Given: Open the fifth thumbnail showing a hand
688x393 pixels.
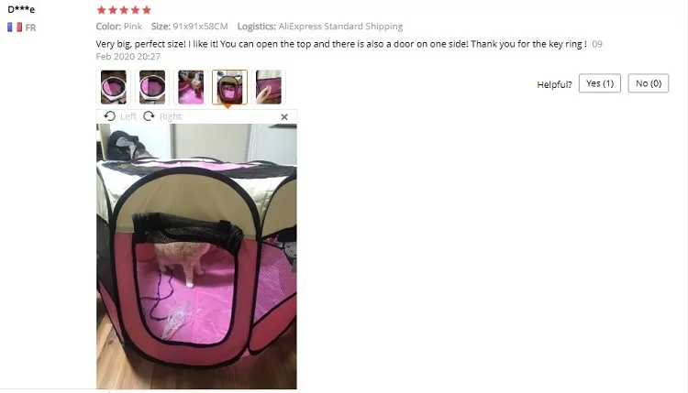Looking at the screenshot, I should click(x=269, y=87).
